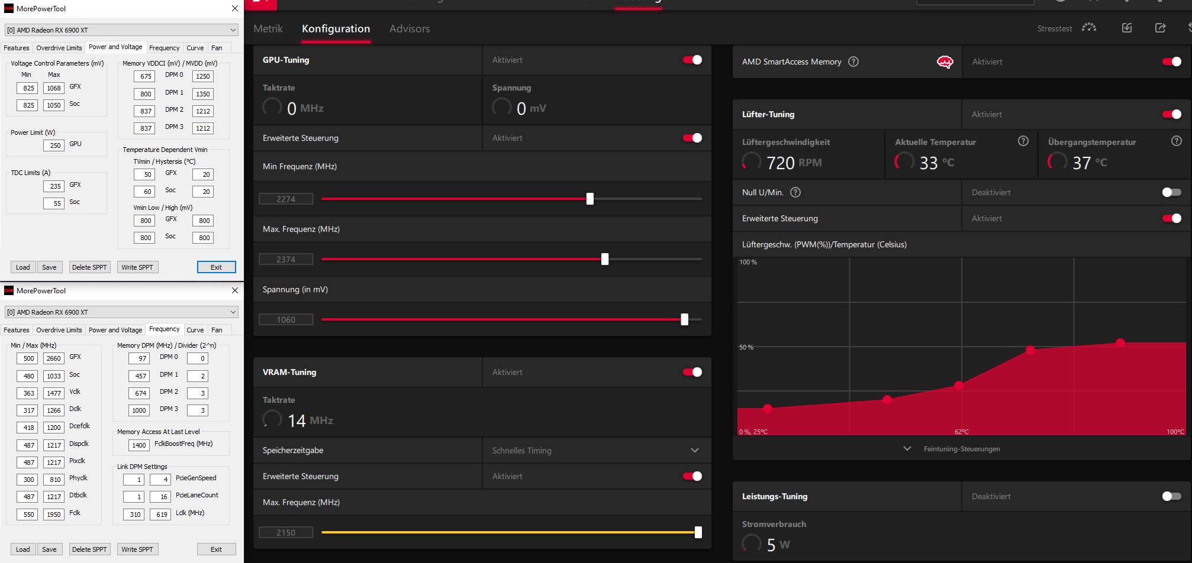Click the VRAM Max. Frequenz field 2150

pos(286,532)
